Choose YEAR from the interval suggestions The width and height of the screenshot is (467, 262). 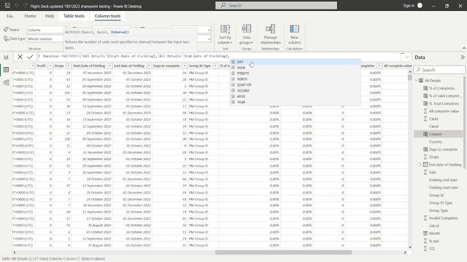295,102
